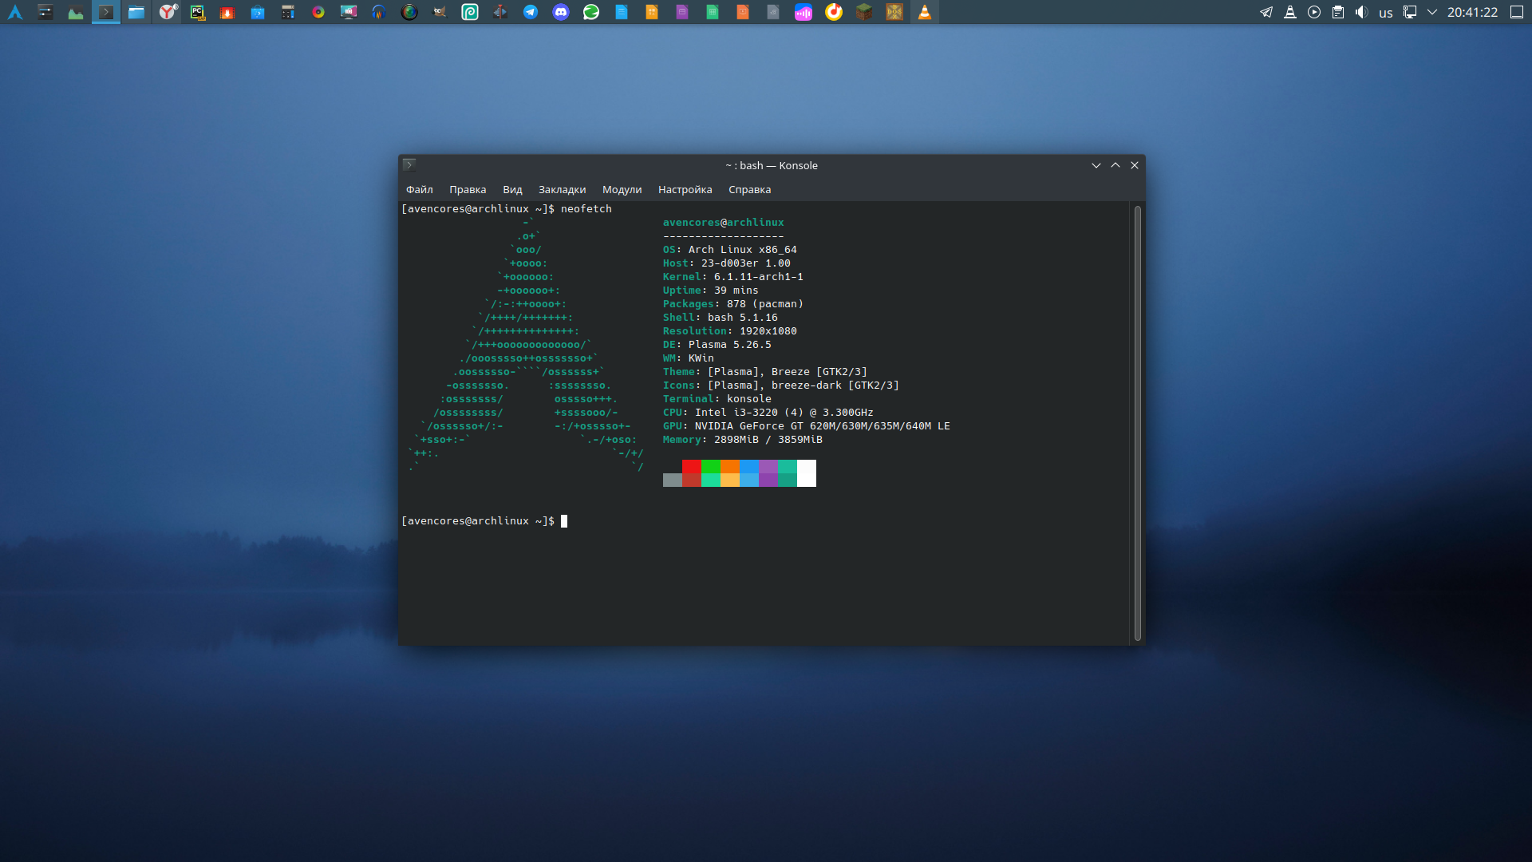This screenshot has width=1532, height=862.
Task: Launch PyCharm from the taskbar
Action: (197, 12)
